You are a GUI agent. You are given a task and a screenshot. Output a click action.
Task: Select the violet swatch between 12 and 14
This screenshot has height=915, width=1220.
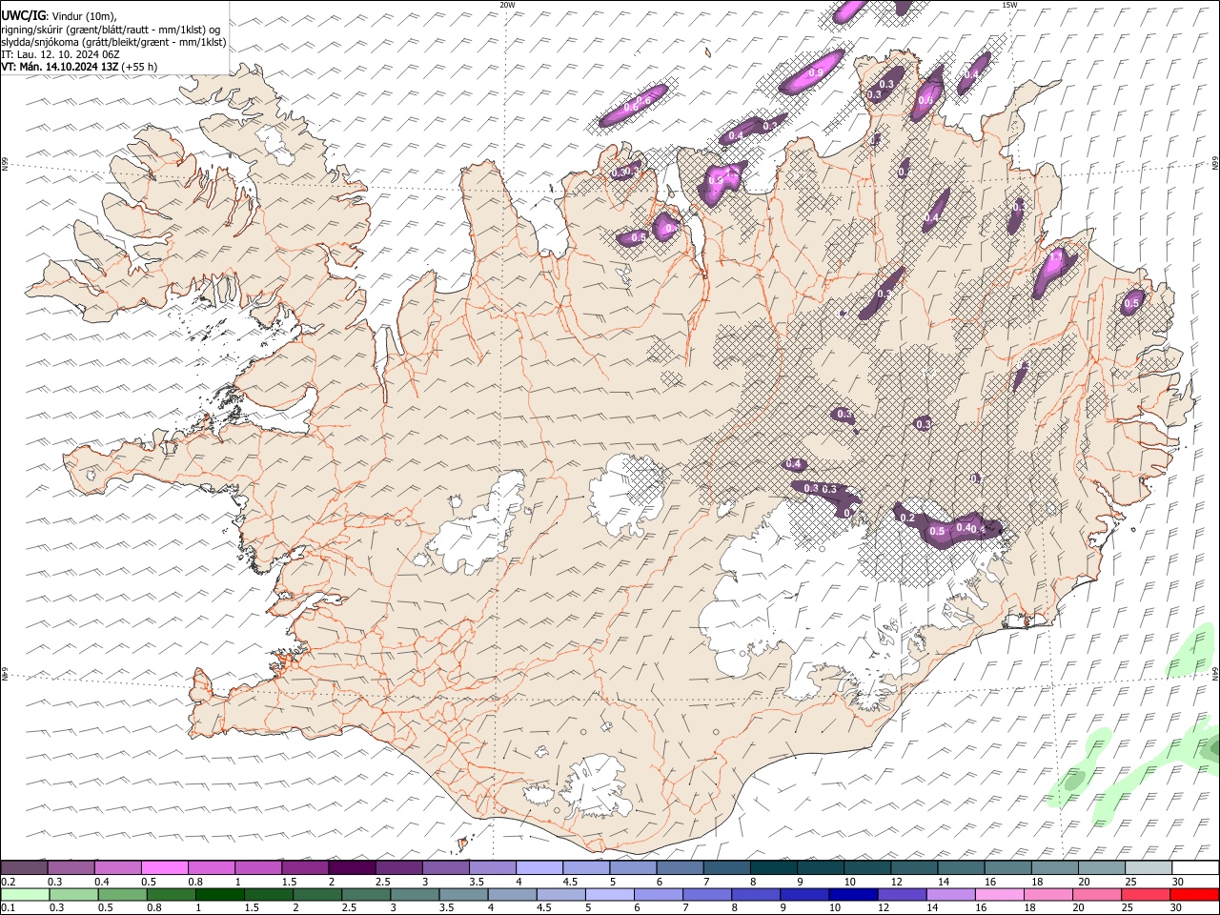tap(902, 894)
